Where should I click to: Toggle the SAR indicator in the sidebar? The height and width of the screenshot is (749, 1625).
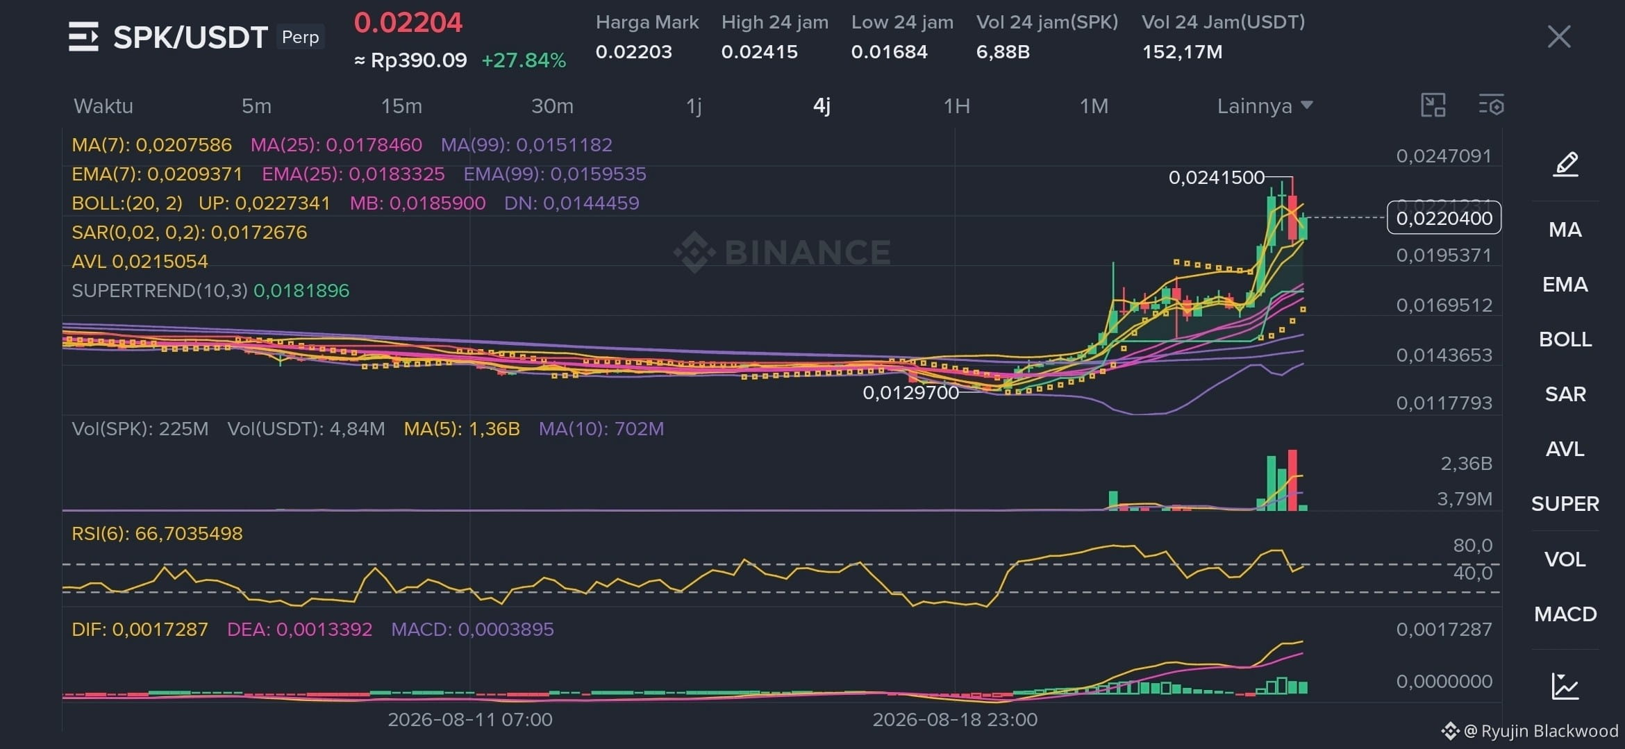point(1565,394)
